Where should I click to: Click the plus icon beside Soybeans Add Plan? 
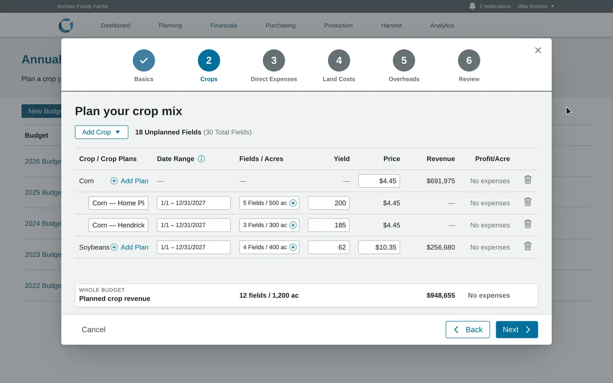(114, 247)
